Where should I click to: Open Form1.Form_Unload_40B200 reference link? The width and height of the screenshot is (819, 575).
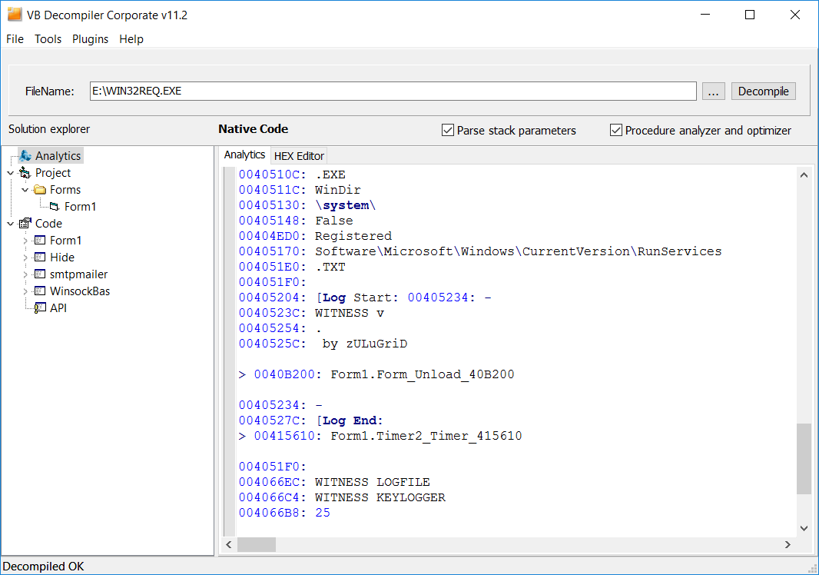pyautogui.click(x=422, y=374)
